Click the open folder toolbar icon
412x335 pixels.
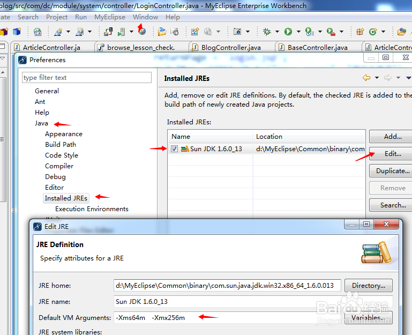(x=162, y=32)
